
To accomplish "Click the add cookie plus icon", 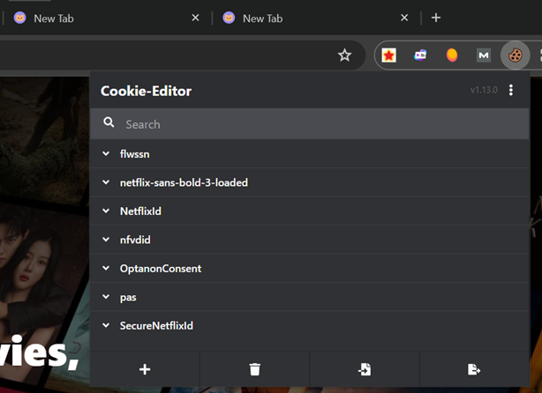I will (x=145, y=369).
